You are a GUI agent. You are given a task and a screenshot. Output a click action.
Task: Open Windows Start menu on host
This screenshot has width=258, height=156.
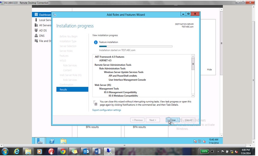5,151
